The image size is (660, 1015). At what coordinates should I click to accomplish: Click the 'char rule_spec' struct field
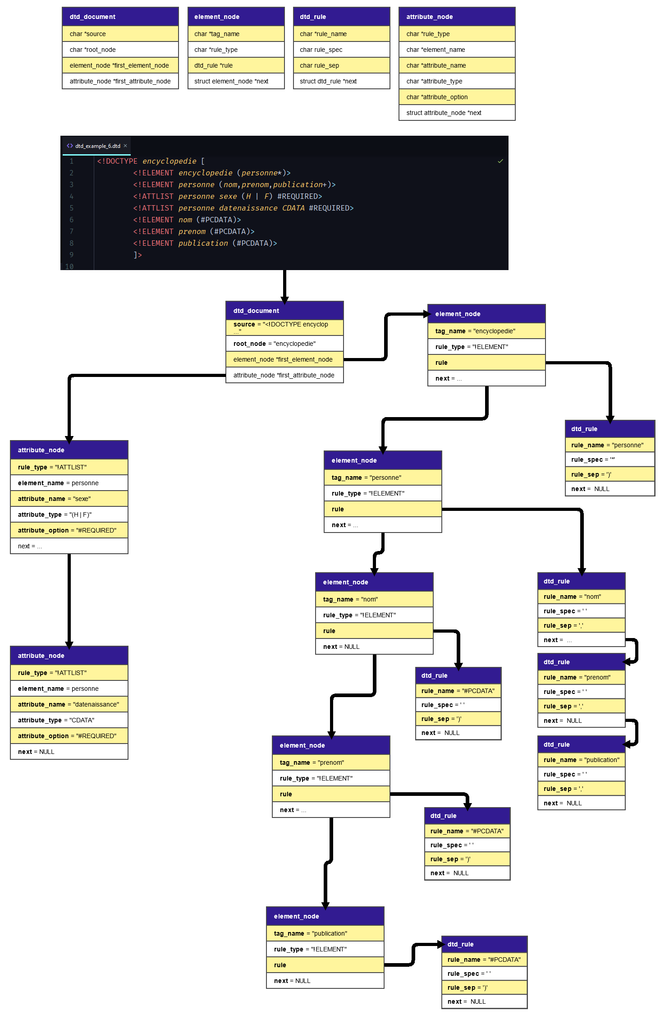(x=342, y=50)
